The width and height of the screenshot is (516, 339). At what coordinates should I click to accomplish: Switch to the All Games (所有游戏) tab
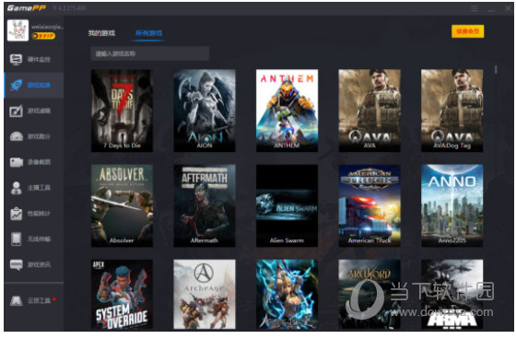pyautogui.click(x=148, y=33)
